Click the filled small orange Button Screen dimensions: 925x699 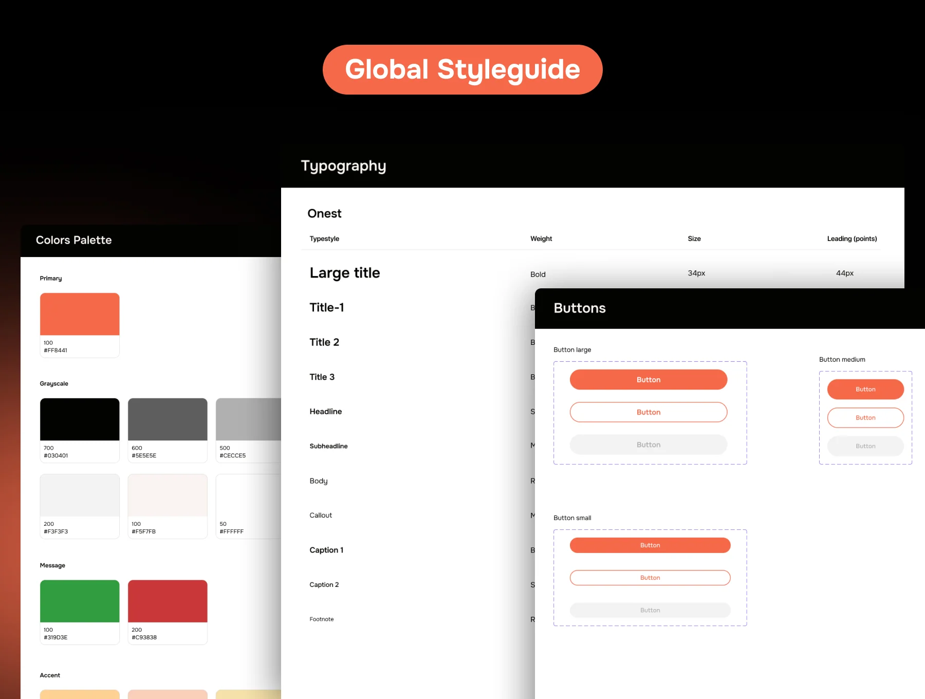pyautogui.click(x=650, y=545)
